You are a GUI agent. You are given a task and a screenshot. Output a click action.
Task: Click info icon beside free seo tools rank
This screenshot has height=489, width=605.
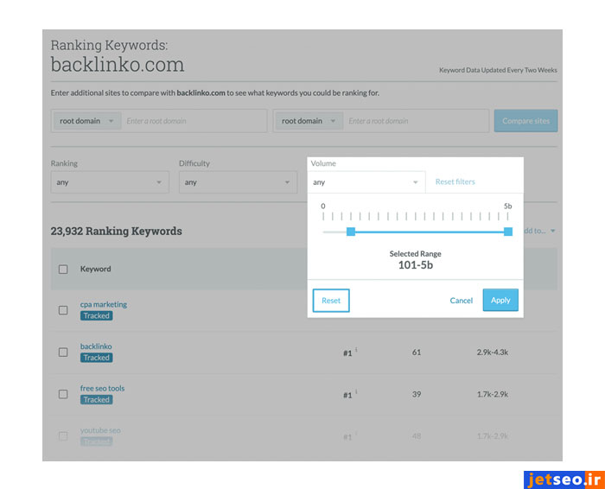tap(357, 391)
